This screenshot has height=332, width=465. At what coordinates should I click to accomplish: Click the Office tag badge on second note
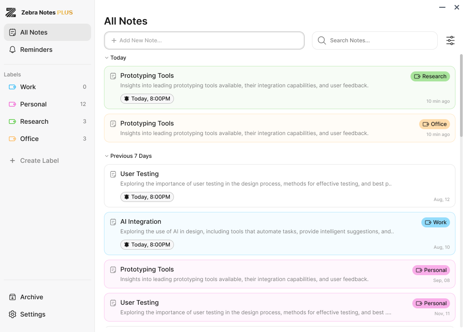click(435, 124)
